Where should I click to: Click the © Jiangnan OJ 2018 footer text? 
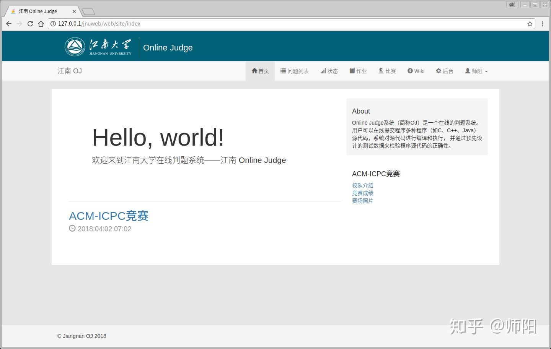82,336
